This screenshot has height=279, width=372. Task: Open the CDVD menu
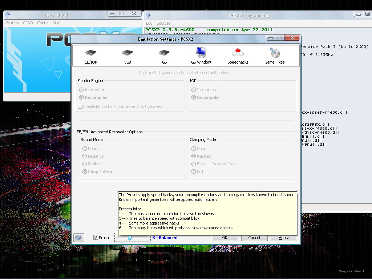coord(28,23)
